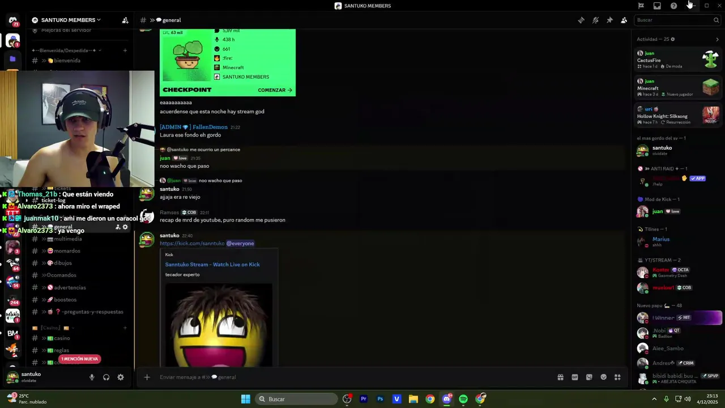725x408 pixels.
Task: Expand Activity panel chevron arrow
Action: pos(717,39)
